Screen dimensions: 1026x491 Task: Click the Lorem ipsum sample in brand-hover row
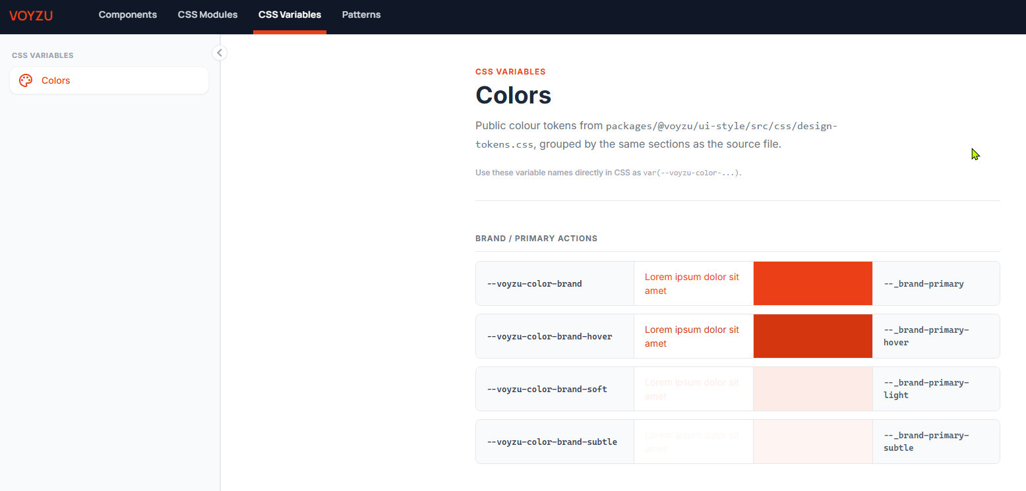pyautogui.click(x=692, y=337)
